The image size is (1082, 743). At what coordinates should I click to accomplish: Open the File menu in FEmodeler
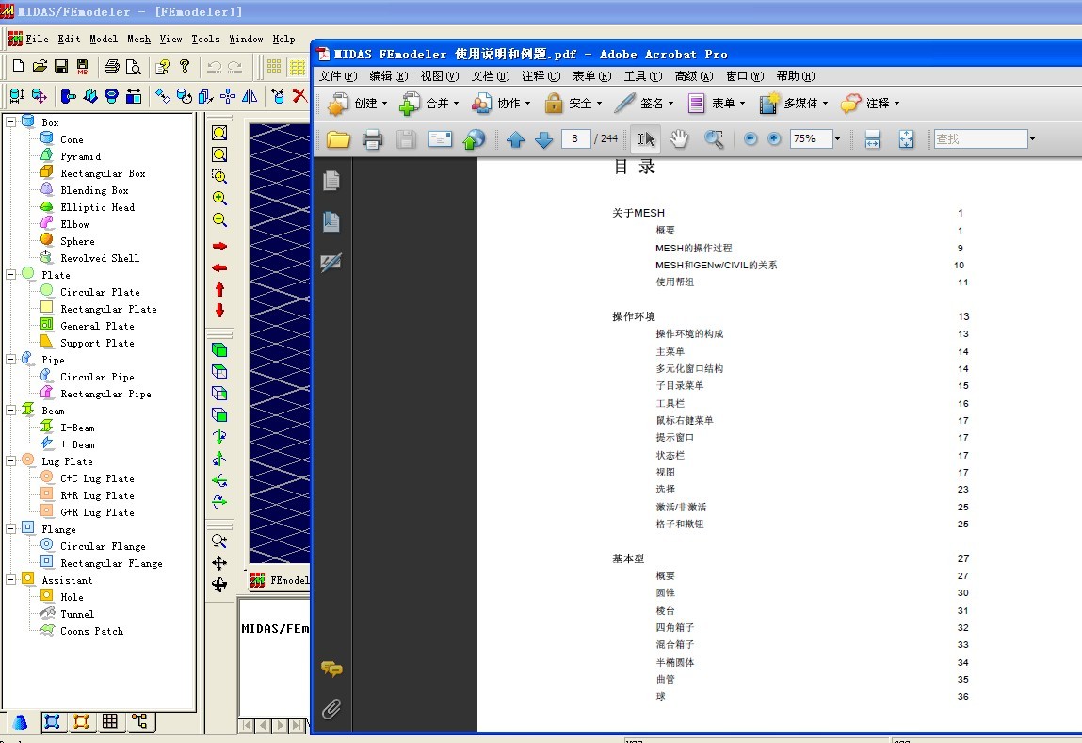[38, 40]
